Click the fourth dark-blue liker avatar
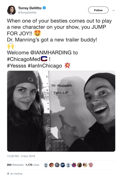Screen dimensions: 122x175 click(x=63, y=165)
